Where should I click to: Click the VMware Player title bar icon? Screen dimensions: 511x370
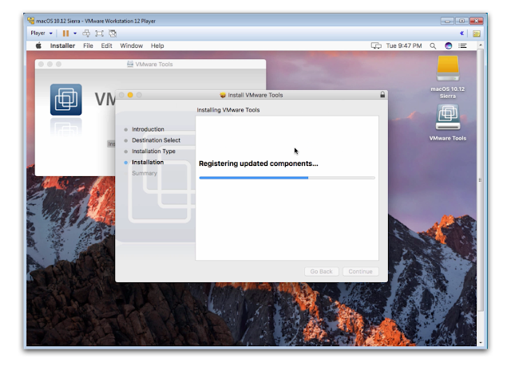click(31, 21)
